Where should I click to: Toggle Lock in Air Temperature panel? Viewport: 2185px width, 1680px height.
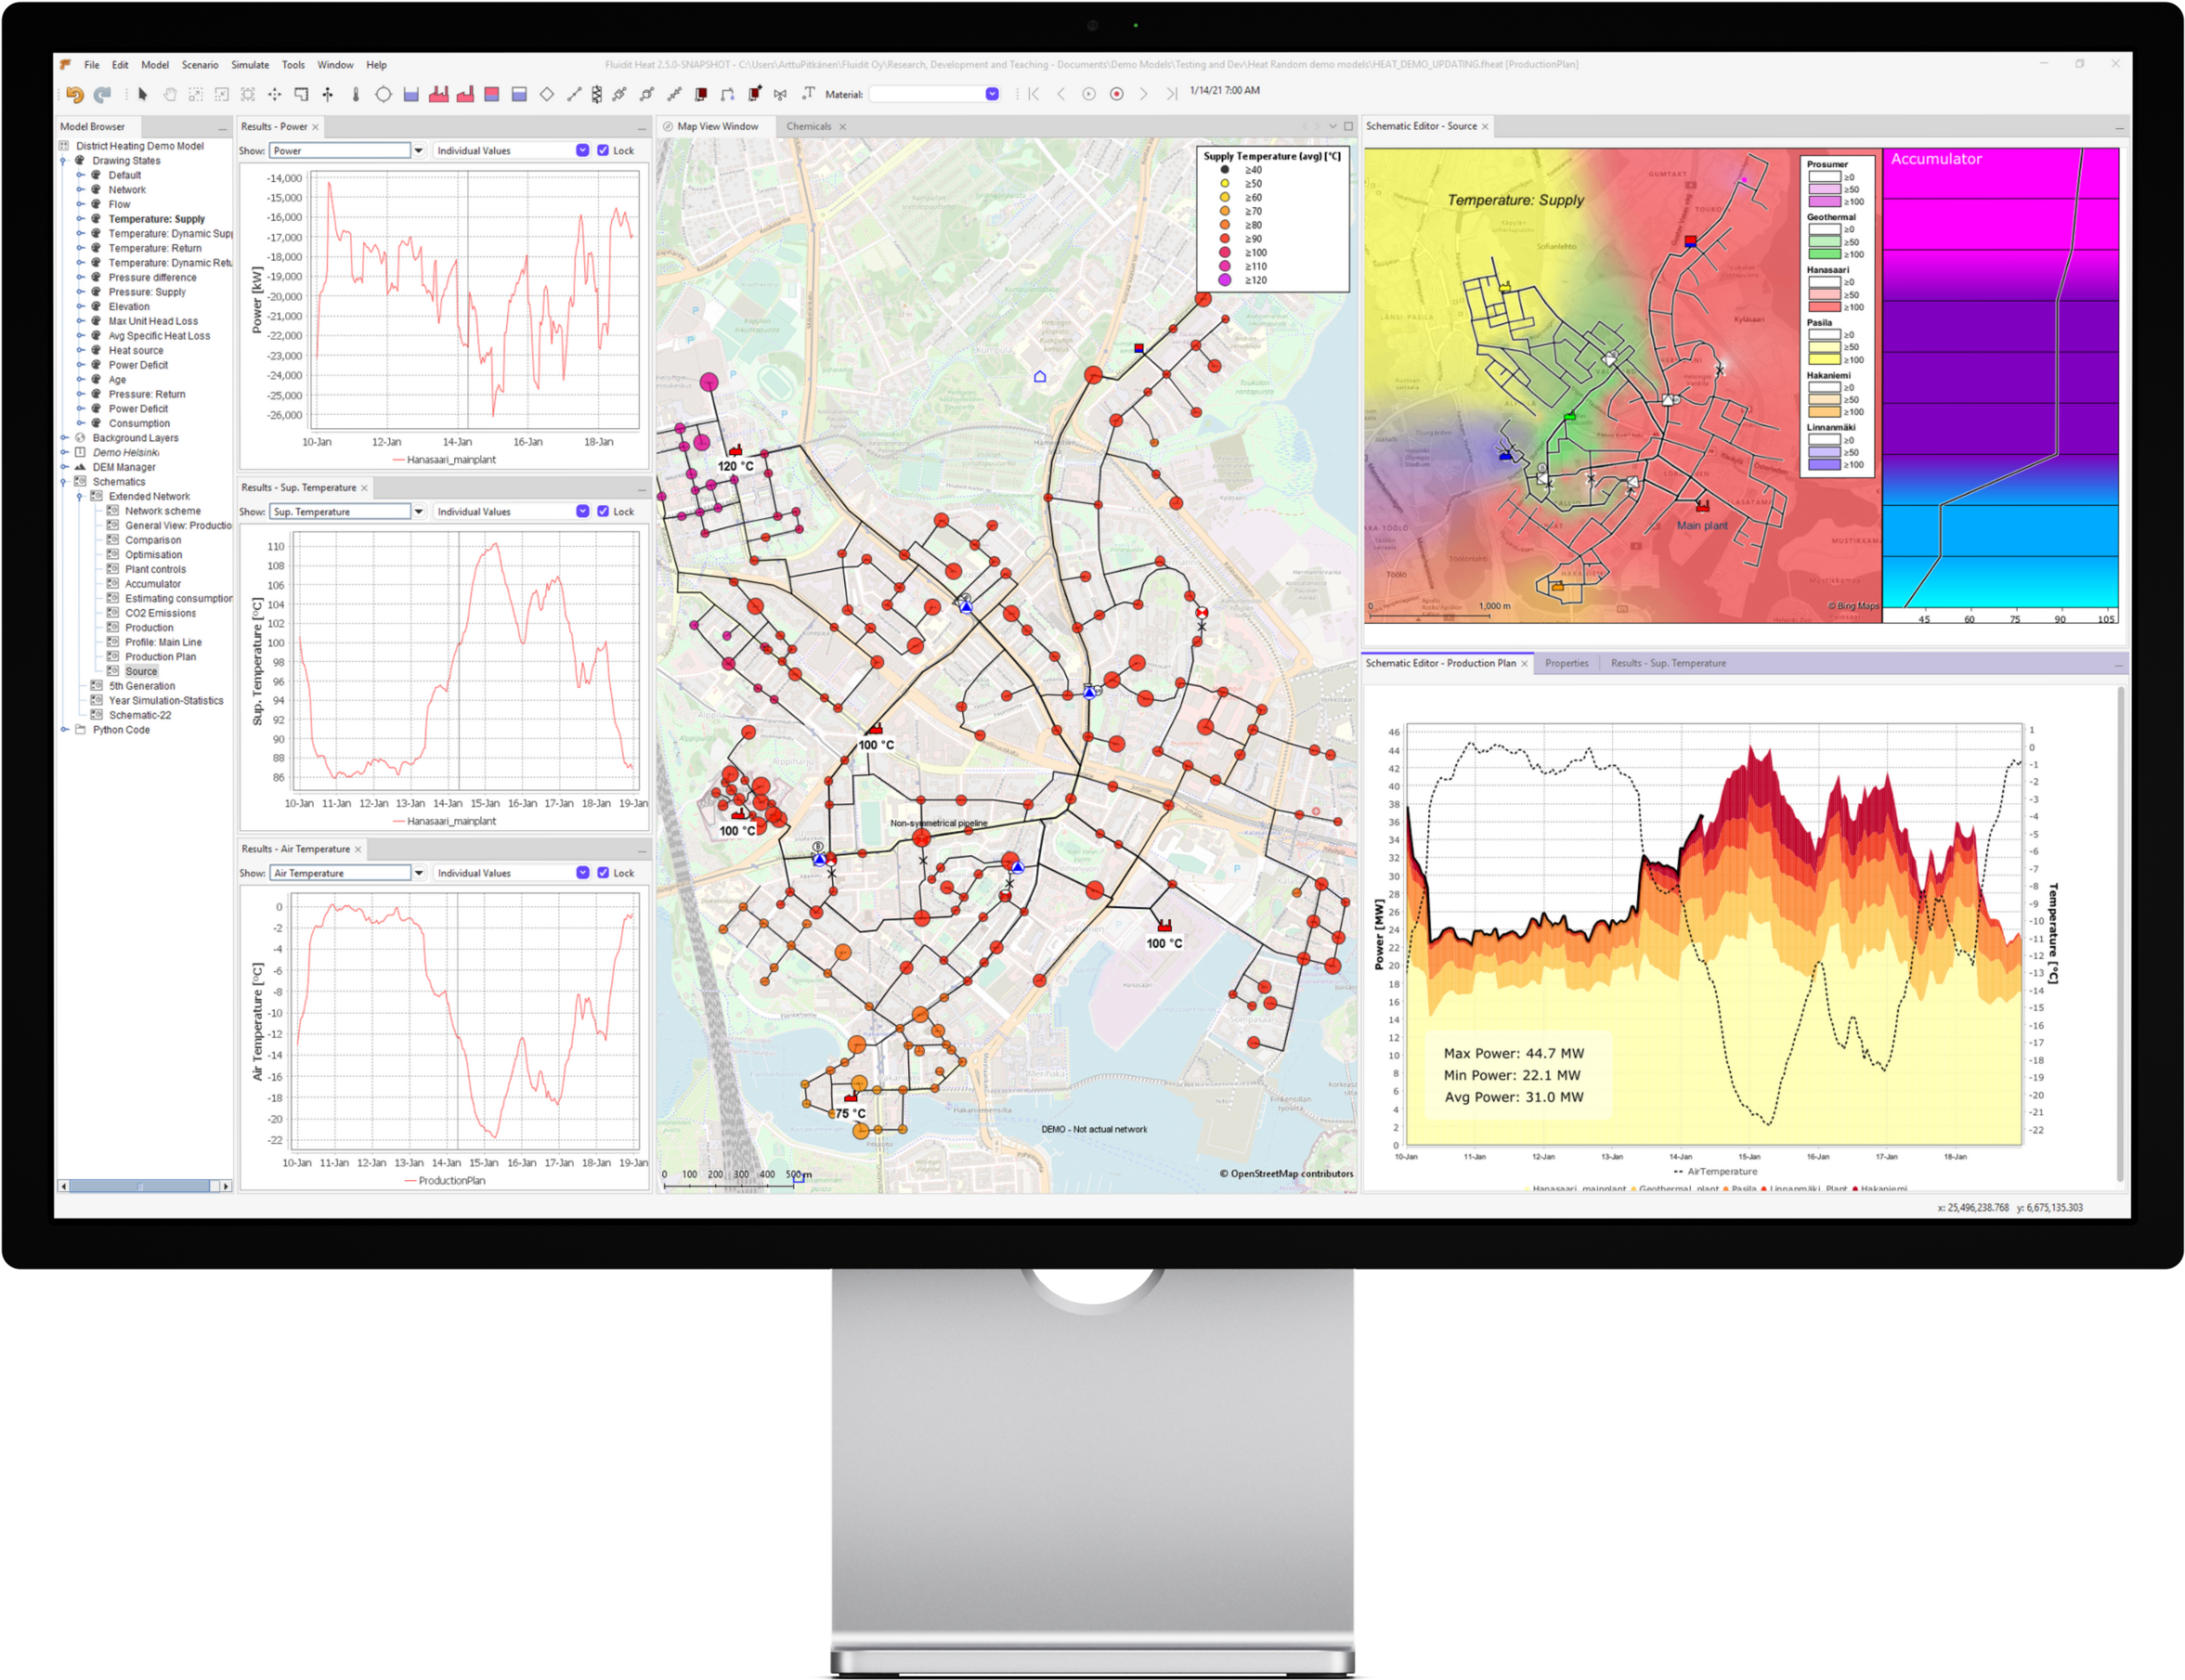tap(603, 873)
